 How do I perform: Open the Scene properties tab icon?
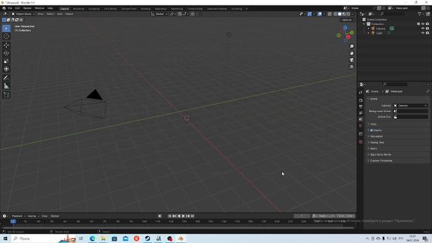coord(360,119)
